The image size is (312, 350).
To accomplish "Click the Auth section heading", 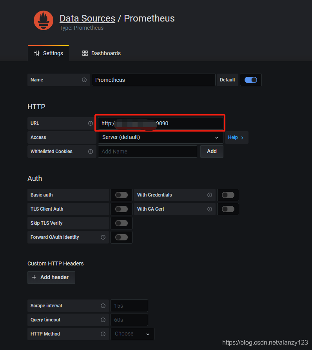I will pyautogui.click(x=34, y=179).
